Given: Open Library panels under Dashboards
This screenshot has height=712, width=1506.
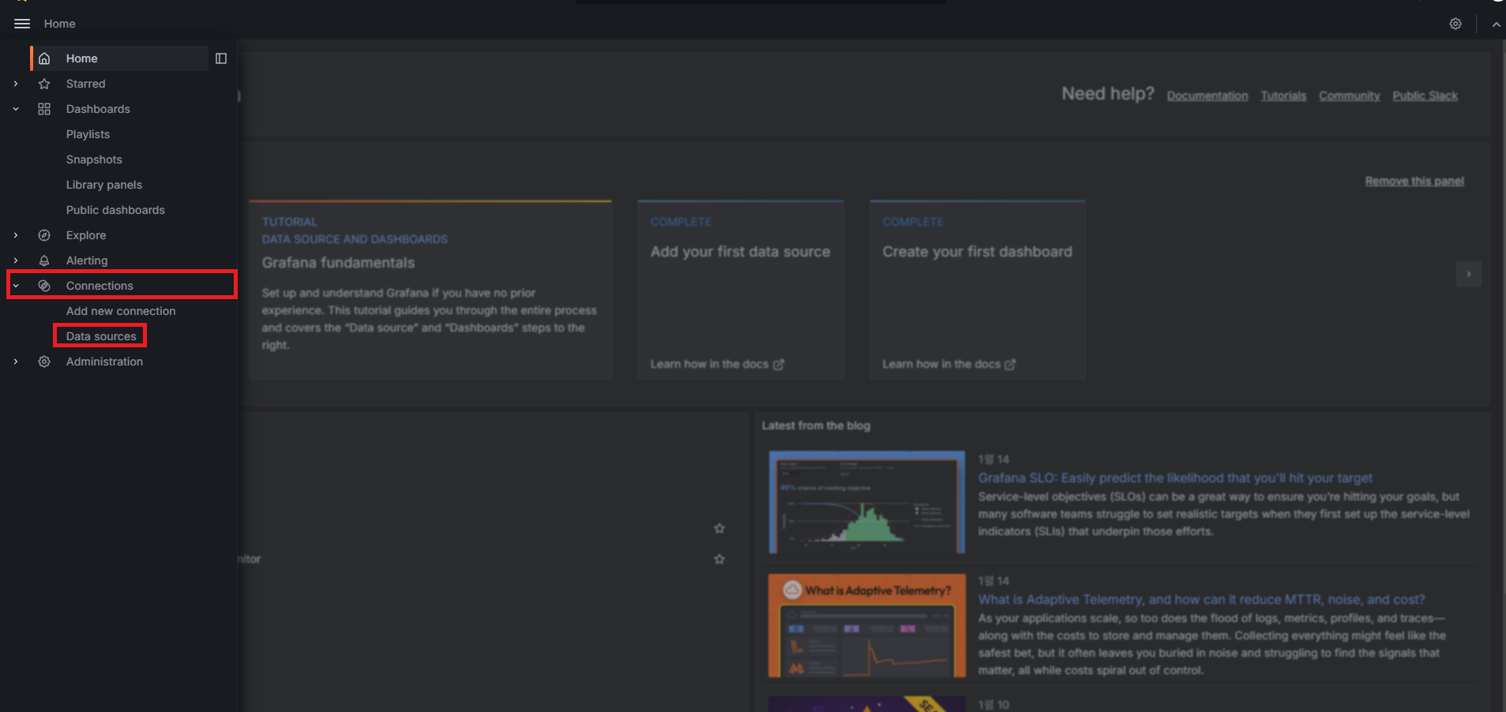Looking at the screenshot, I should 104,185.
